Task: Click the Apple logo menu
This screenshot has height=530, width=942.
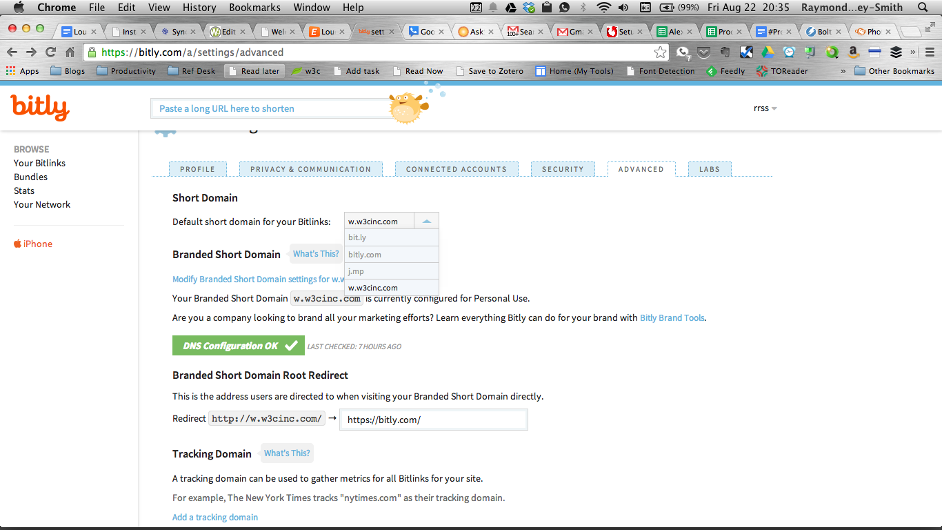Action: coord(19,8)
